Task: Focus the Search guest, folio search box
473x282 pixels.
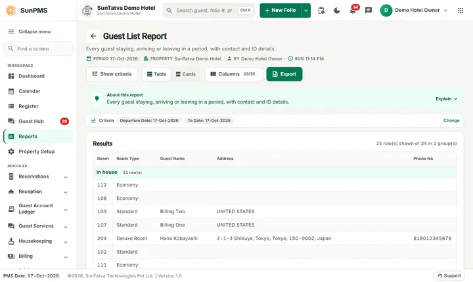Action: (x=209, y=10)
